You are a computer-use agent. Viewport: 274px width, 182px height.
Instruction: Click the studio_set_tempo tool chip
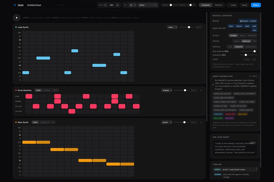coord(246,102)
